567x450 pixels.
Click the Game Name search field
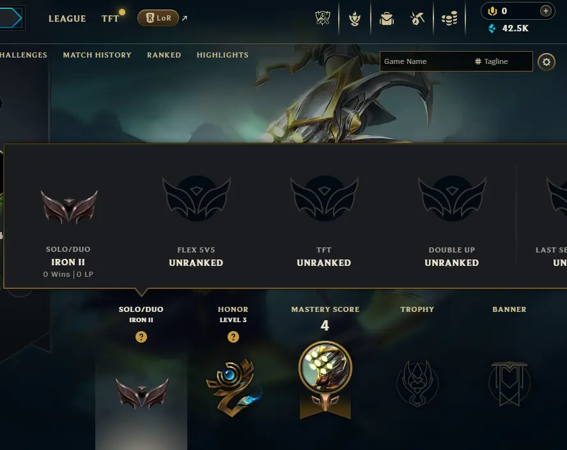click(426, 61)
